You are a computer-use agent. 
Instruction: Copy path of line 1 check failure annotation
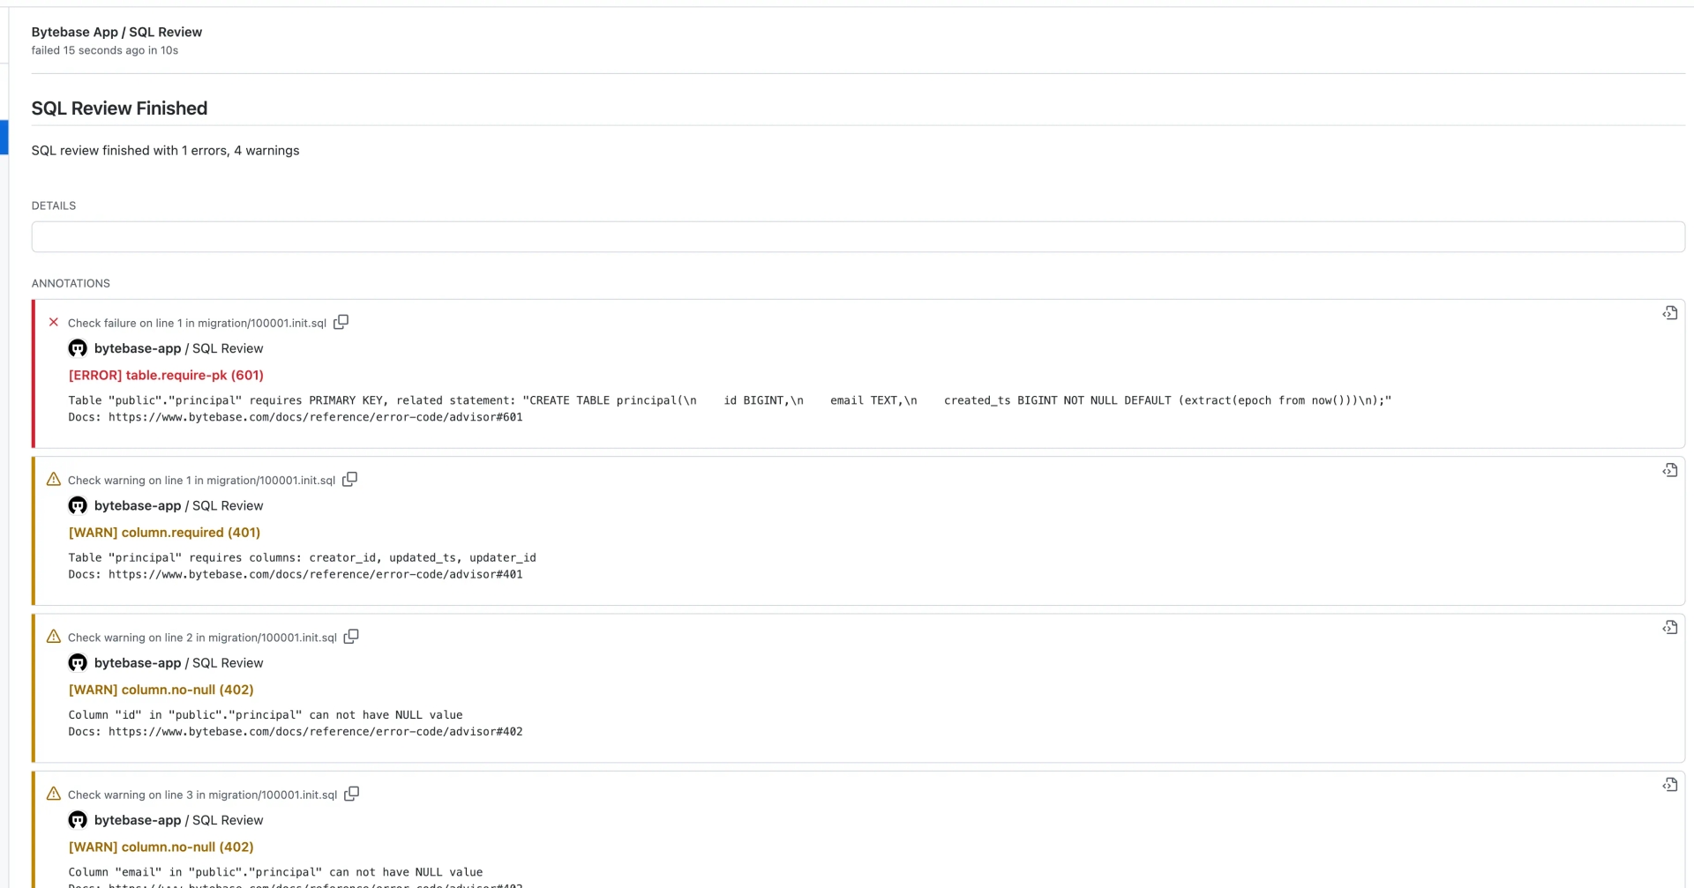click(341, 322)
